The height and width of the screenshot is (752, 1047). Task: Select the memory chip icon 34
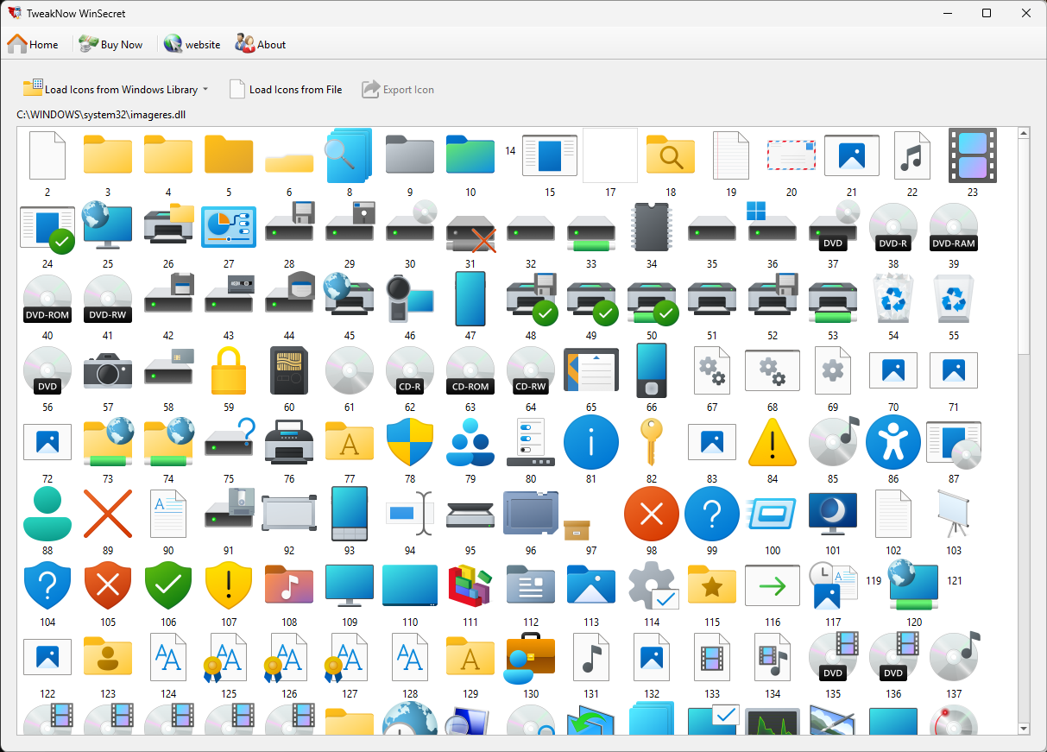(652, 227)
